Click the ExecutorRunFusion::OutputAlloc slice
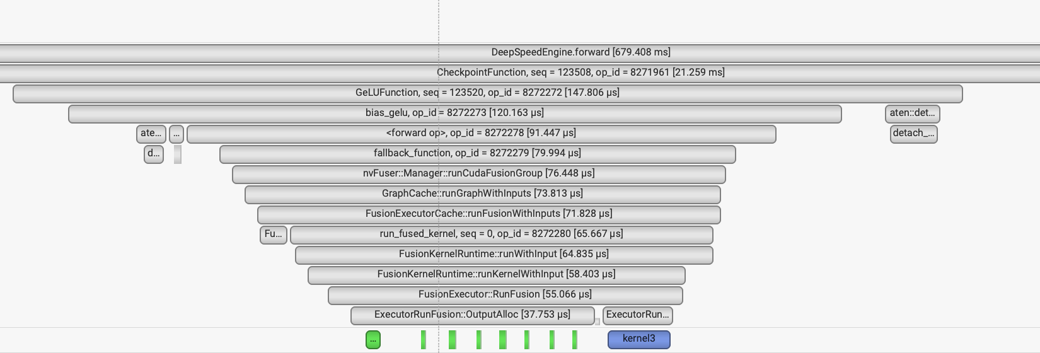 click(x=472, y=315)
